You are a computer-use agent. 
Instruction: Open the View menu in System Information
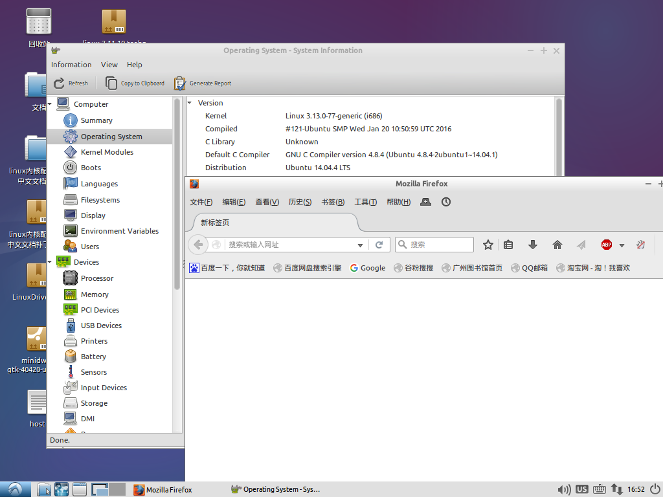109,65
